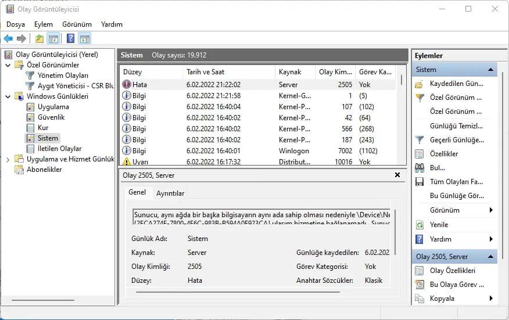509x320 pixels.
Task: Click the Yenile refresh icon
Action: (420, 225)
